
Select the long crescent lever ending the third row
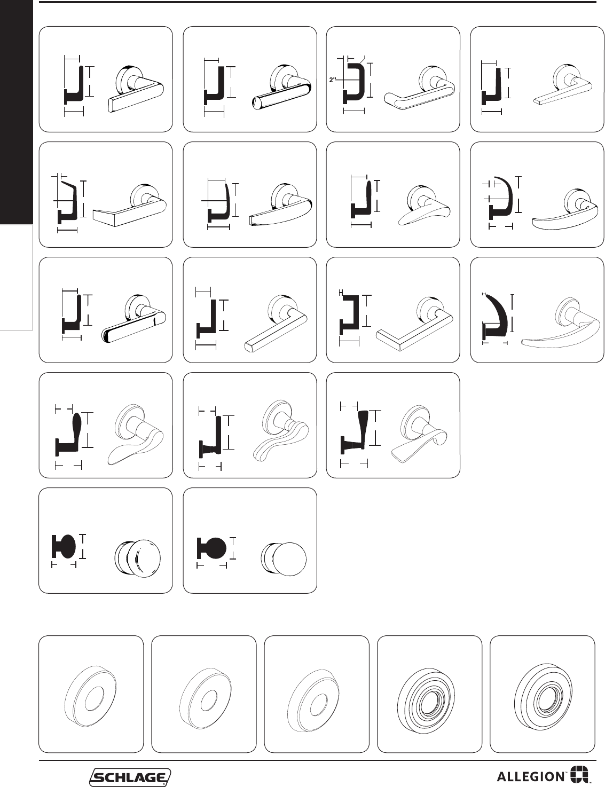click(x=537, y=310)
